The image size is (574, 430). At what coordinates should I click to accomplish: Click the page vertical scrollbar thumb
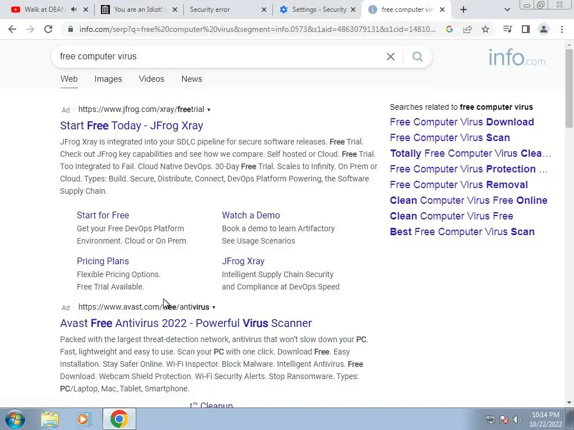point(569,88)
